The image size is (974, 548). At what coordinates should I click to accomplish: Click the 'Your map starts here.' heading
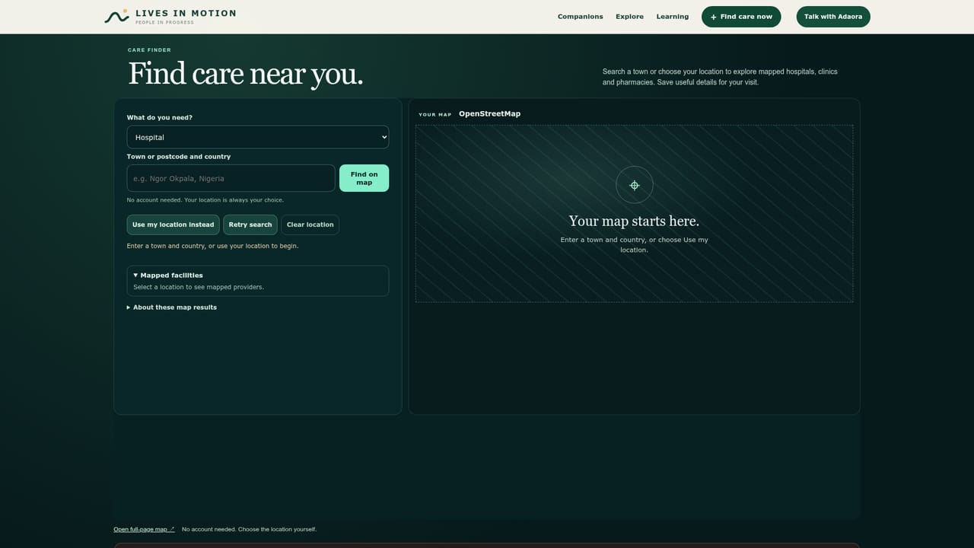point(634,221)
